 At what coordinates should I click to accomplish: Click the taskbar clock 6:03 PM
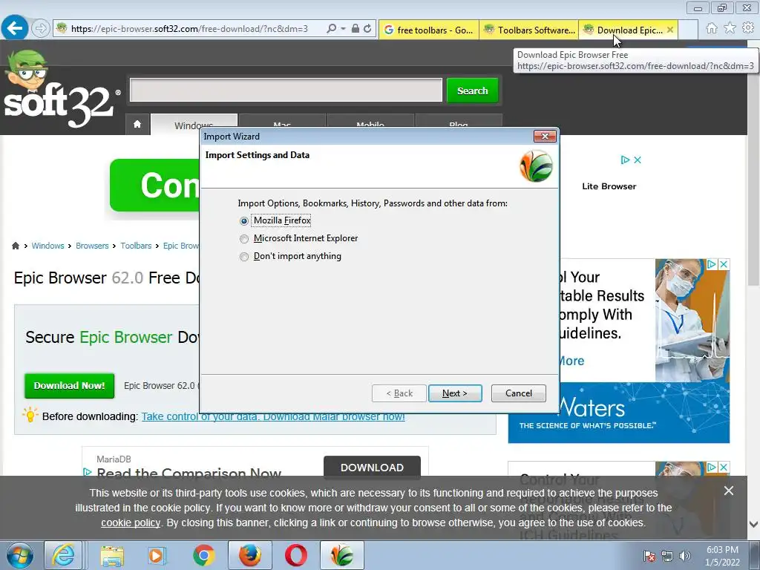722,550
